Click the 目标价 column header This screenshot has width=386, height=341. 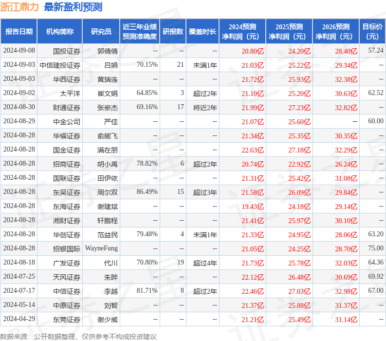[x=373, y=32]
